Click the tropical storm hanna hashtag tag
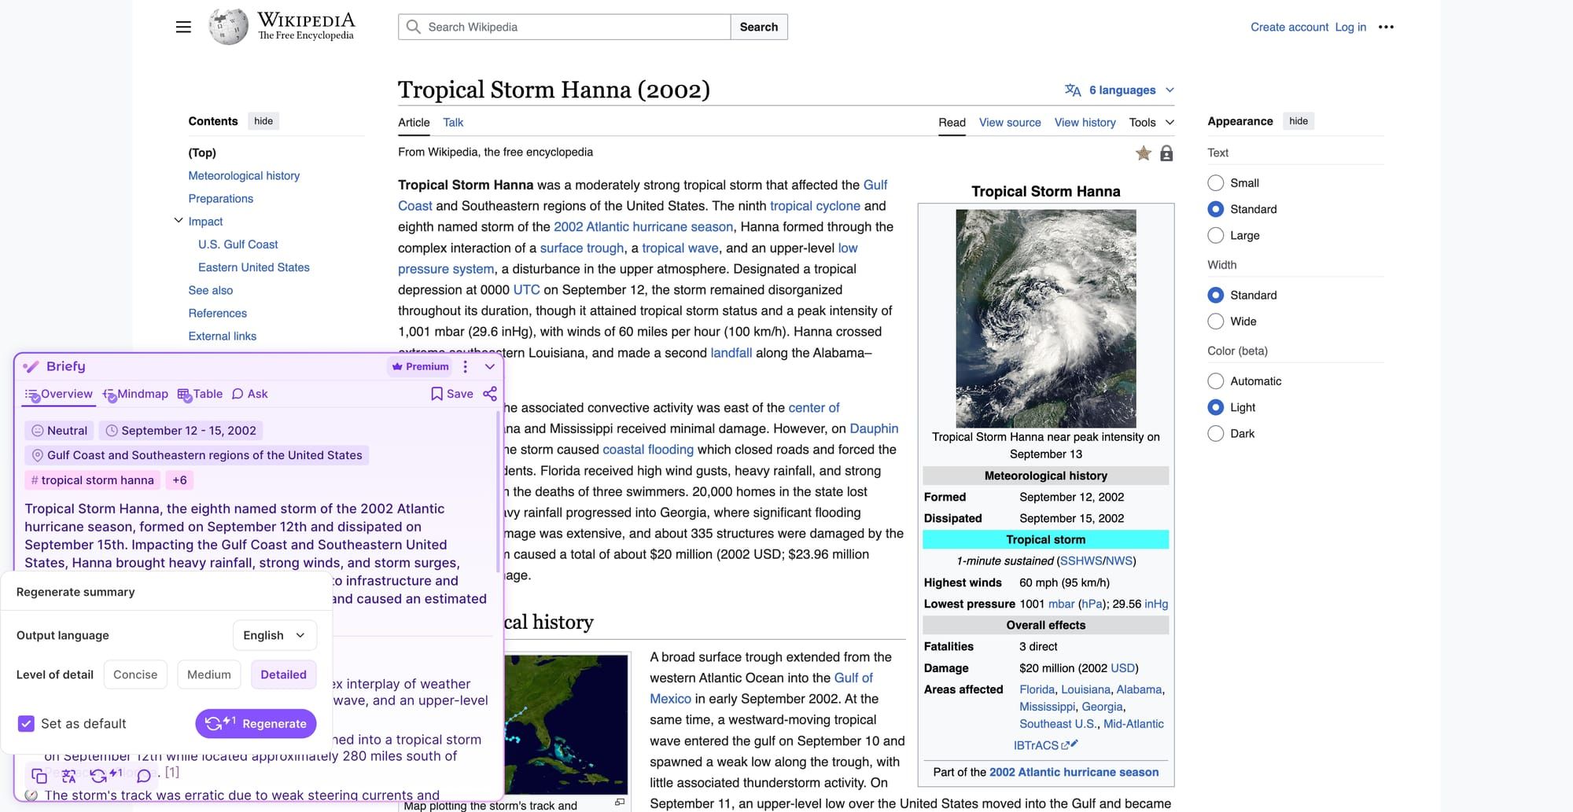 tap(93, 480)
